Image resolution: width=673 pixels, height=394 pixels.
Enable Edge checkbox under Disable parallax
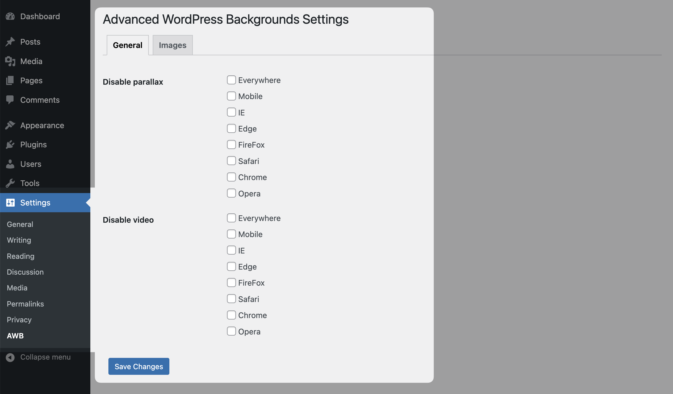tap(231, 128)
